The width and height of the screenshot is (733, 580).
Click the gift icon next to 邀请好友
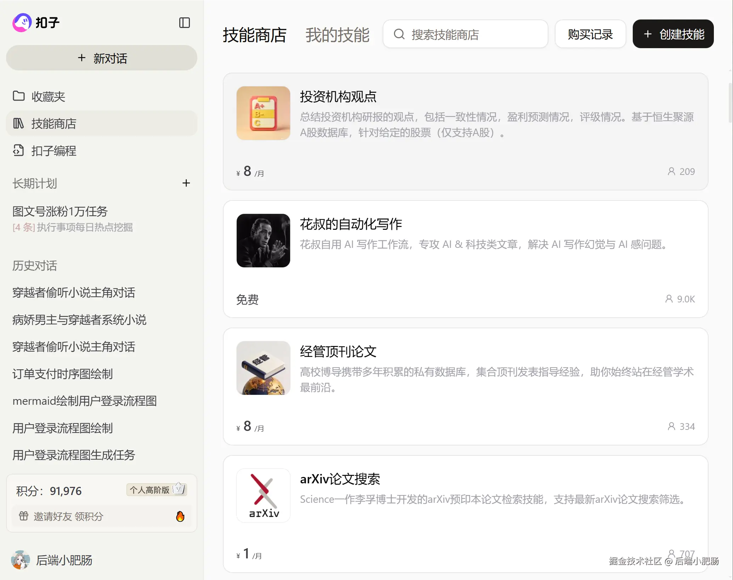[23, 516]
